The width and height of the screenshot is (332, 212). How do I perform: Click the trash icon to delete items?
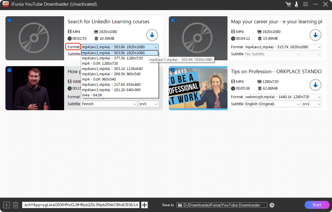point(15,205)
